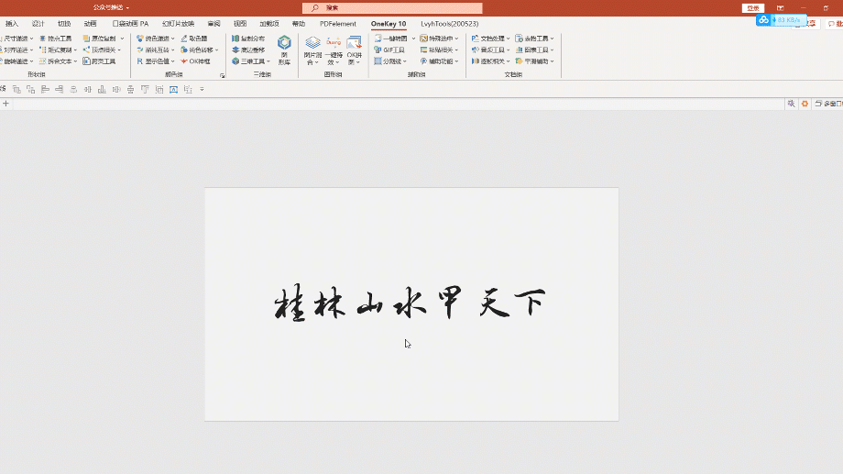Expand the 显示色值 dropdown
The width and height of the screenshot is (843, 474).
click(x=172, y=61)
